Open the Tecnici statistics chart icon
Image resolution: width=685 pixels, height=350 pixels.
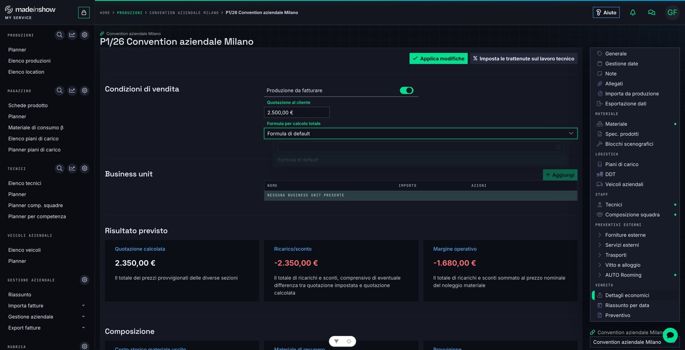tap(72, 168)
